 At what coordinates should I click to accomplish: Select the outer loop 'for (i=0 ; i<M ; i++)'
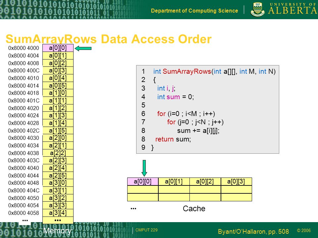coord(186,114)
